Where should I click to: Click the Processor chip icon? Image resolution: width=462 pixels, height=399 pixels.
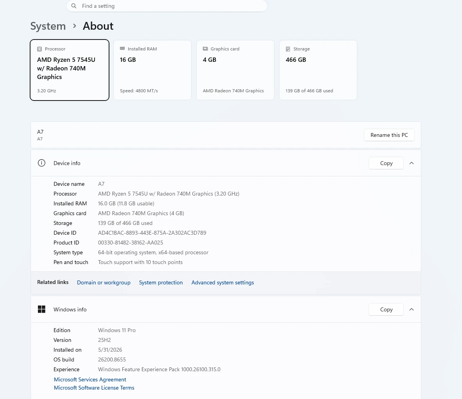point(39,49)
